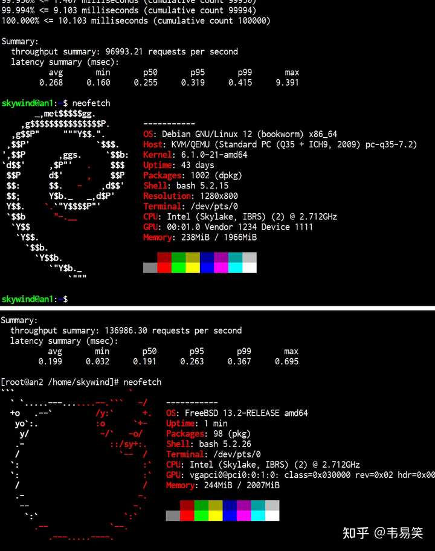
Task: Click the bright yellow swatch in Debian palette
Action: [193, 268]
